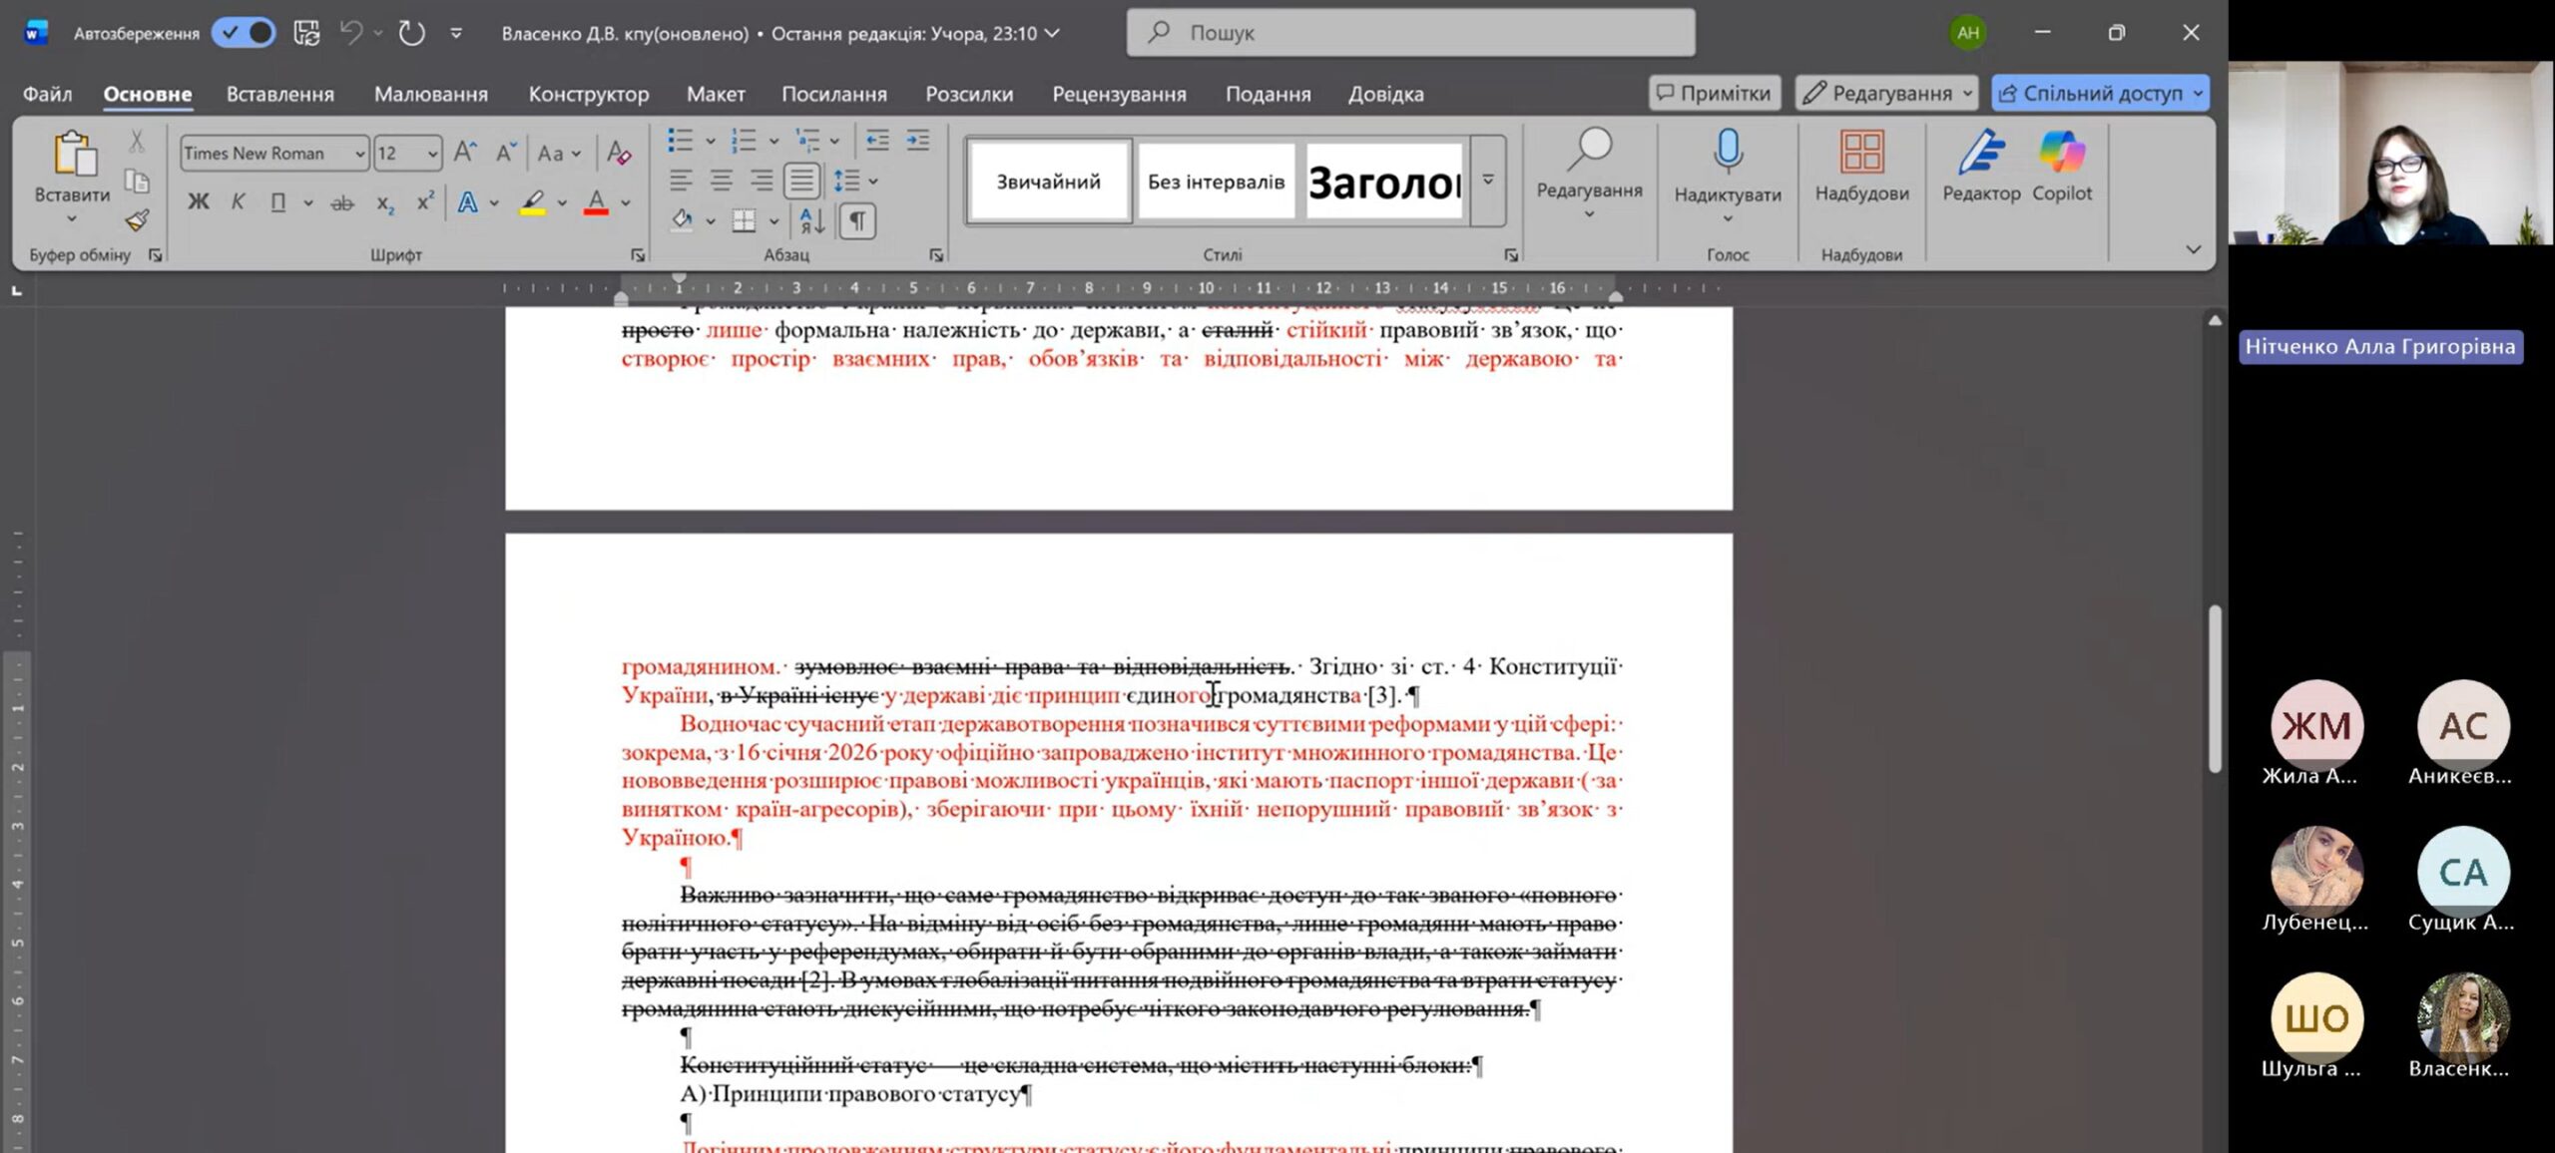
Task: Toggle the show paragraph marks button
Action: pyautogui.click(x=857, y=220)
